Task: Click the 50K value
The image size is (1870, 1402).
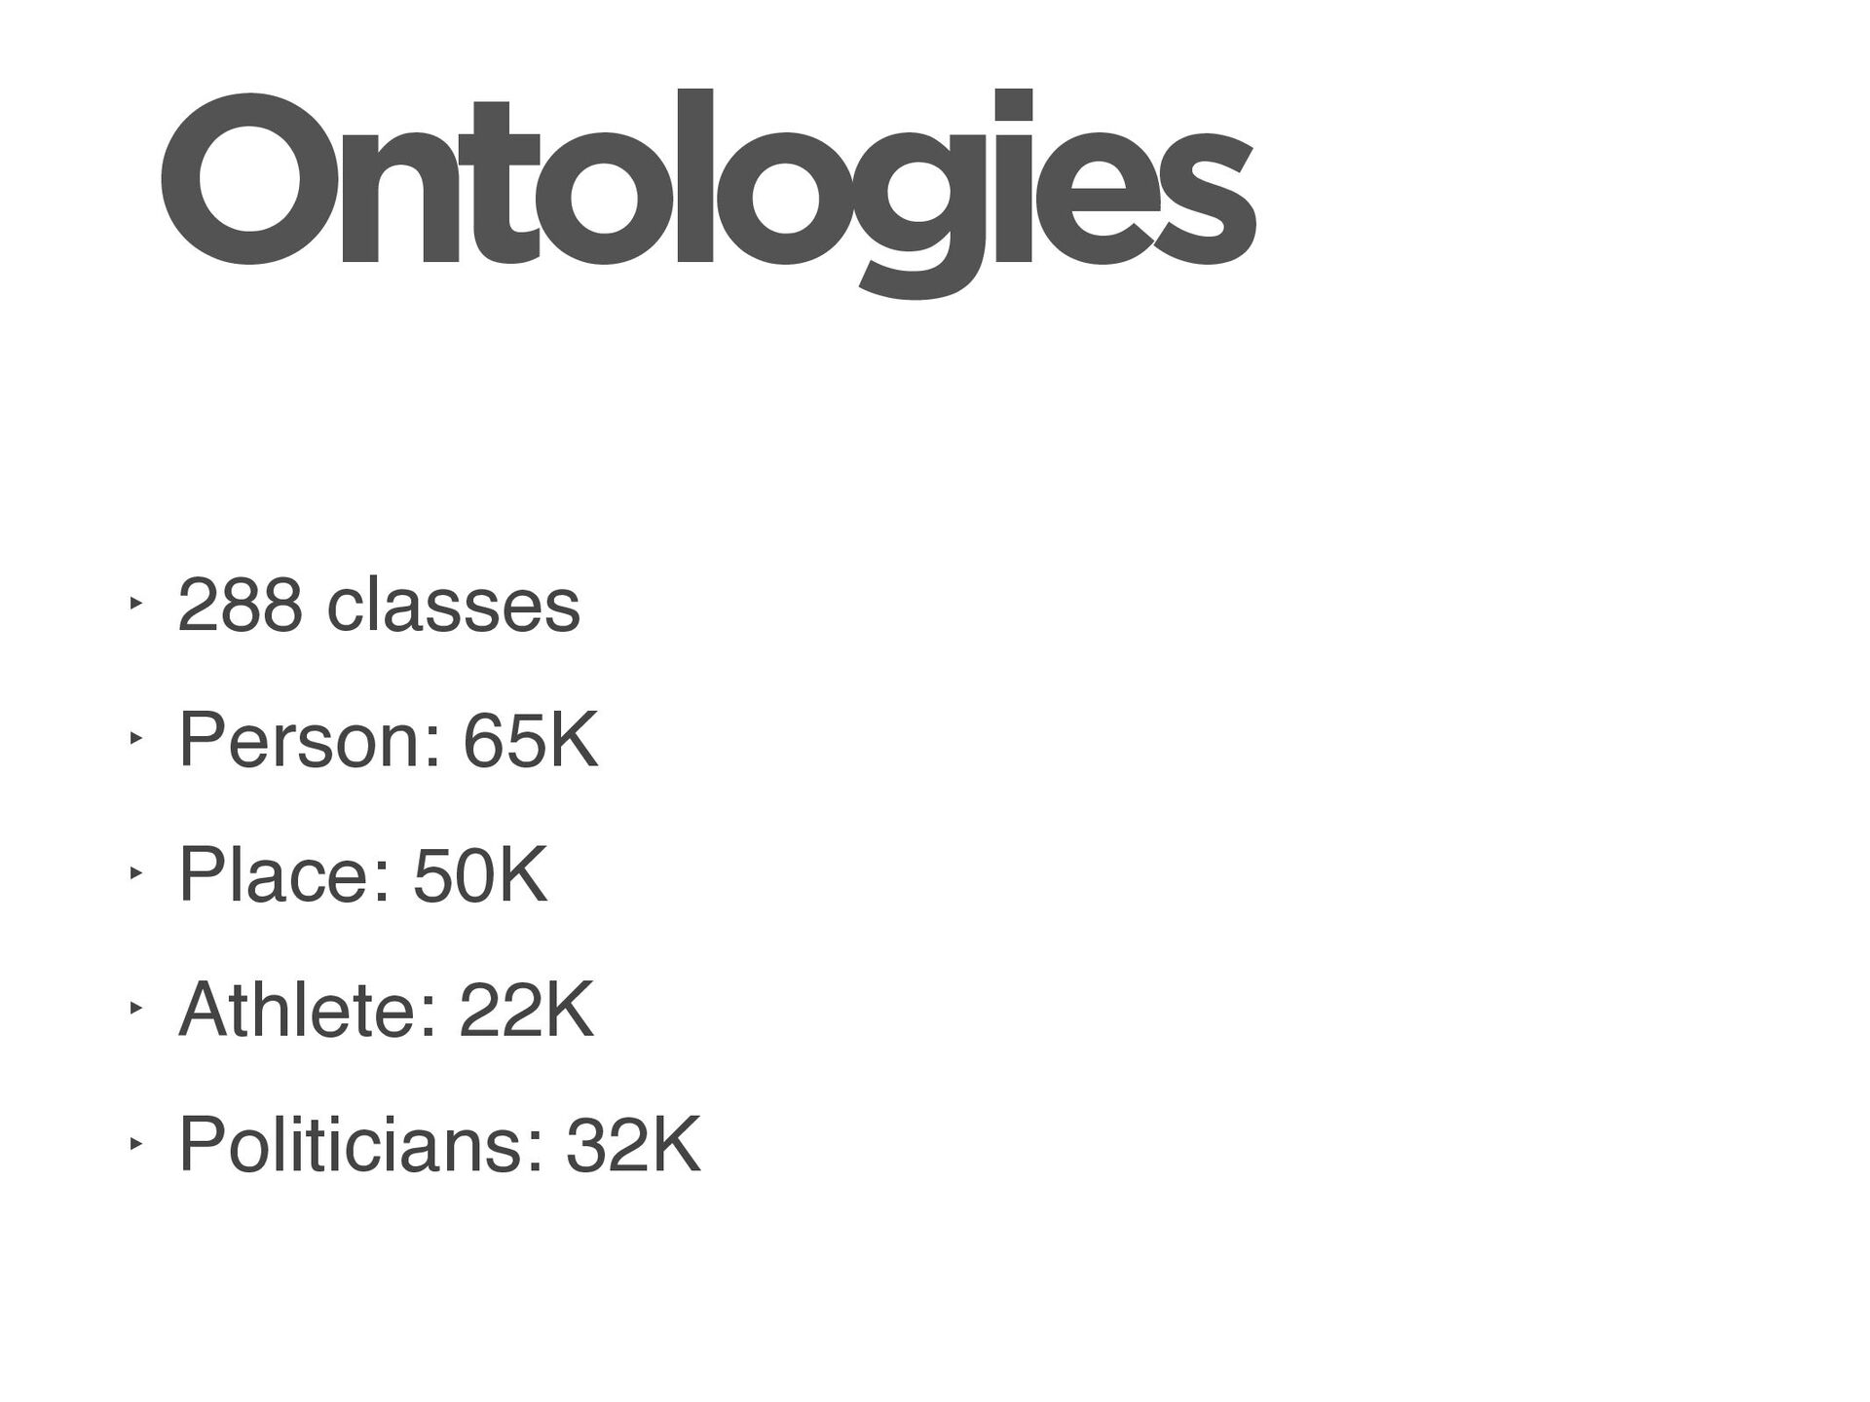Action: coord(480,875)
